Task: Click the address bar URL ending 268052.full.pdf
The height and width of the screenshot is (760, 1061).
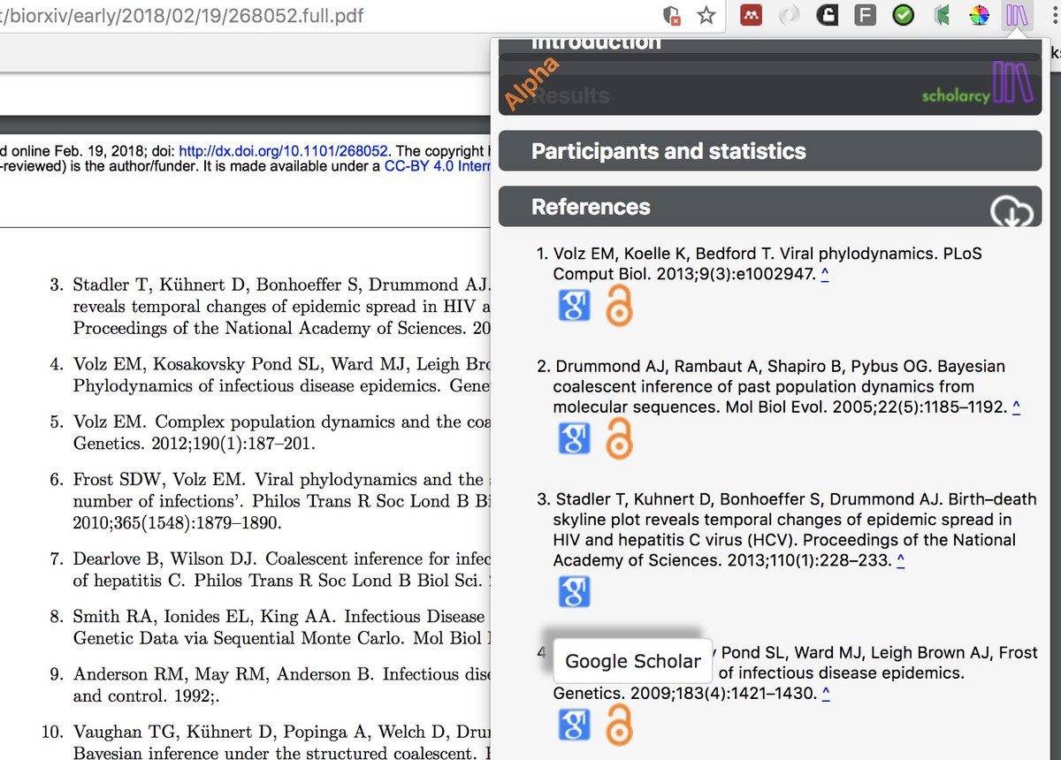Action: tap(181, 16)
